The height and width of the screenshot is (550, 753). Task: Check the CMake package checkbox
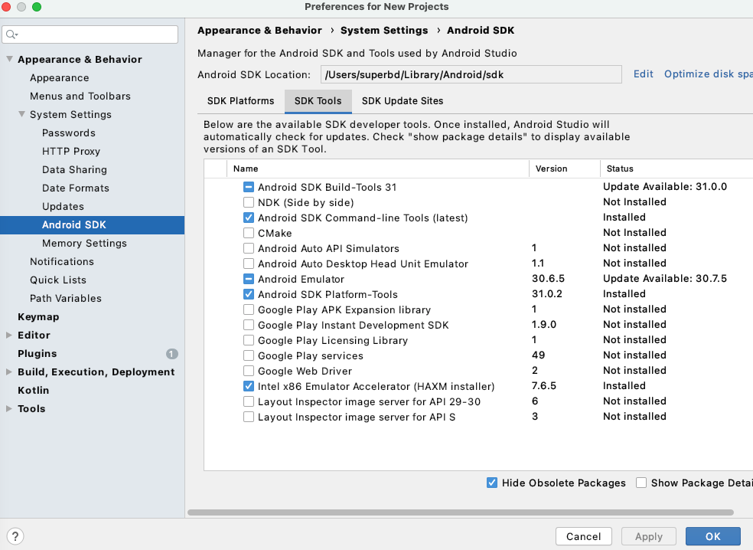[249, 233]
